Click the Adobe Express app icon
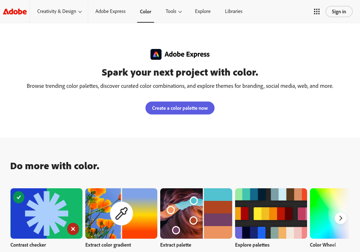Viewport: 360px width, 252px height. [156, 54]
